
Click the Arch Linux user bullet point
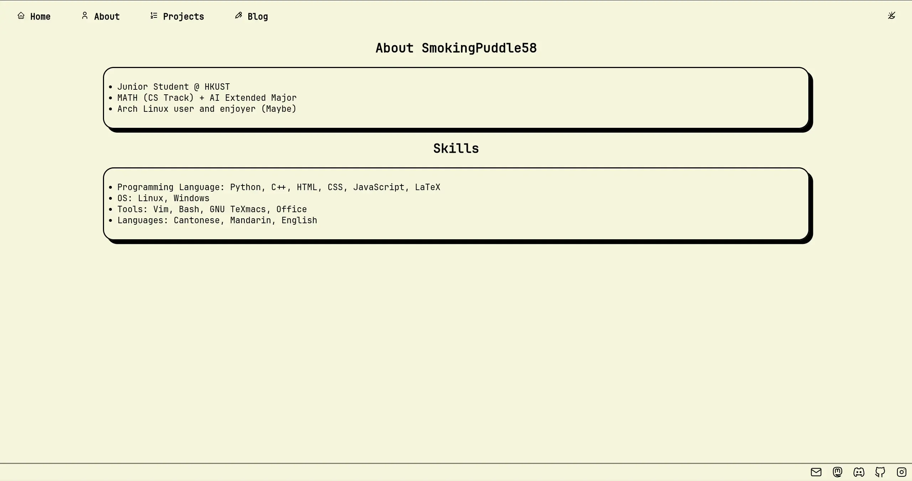(207, 109)
